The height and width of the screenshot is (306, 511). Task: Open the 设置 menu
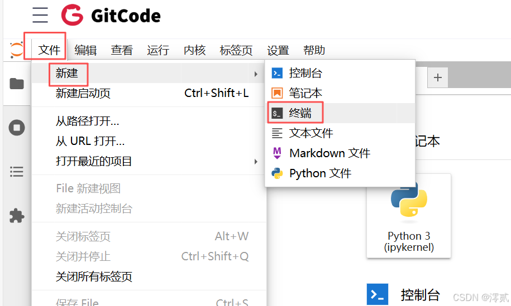pyautogui.click(x=278, y=50)
